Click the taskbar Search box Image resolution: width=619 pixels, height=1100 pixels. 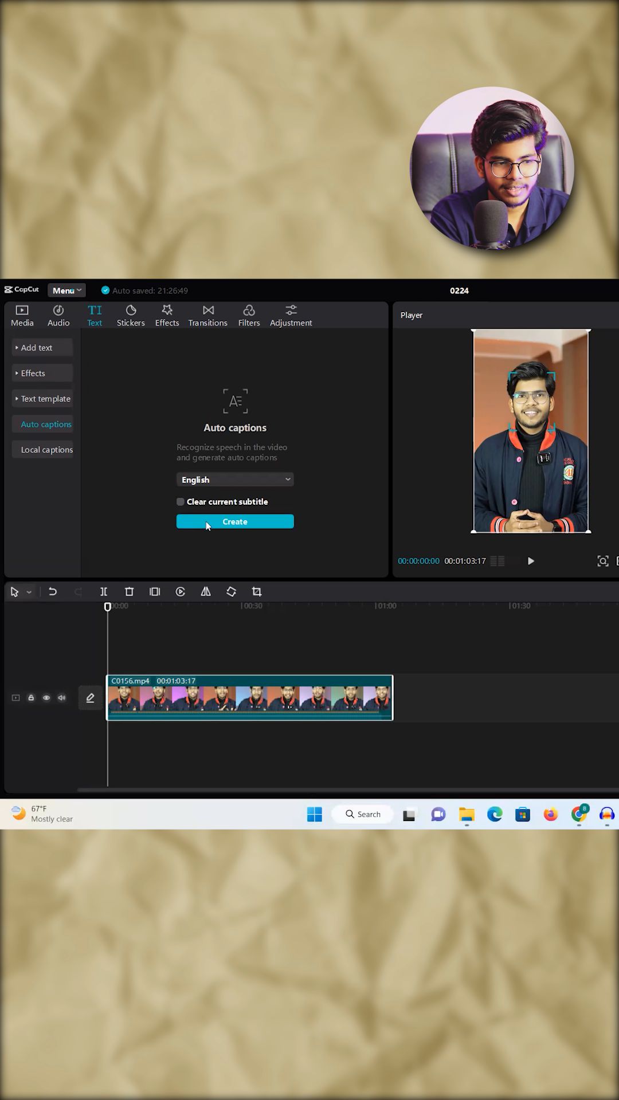pyautogui.click(x=363, y=814)
